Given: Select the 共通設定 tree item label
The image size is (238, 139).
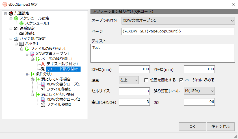Looking at the screenshot, I should coord(21,13).
